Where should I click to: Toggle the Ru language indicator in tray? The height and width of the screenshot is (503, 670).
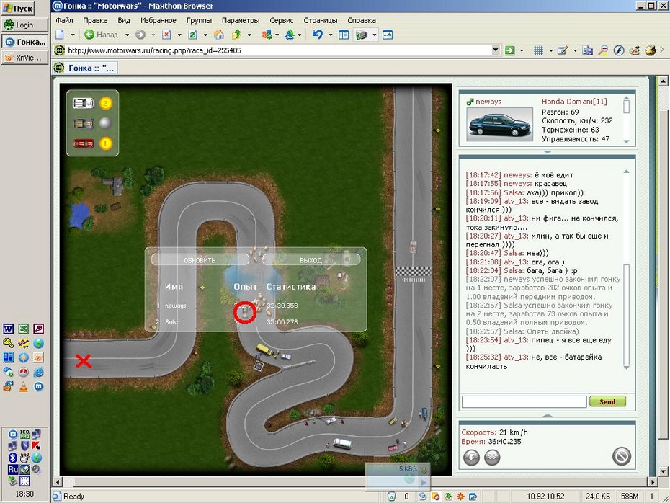(13, 469)
